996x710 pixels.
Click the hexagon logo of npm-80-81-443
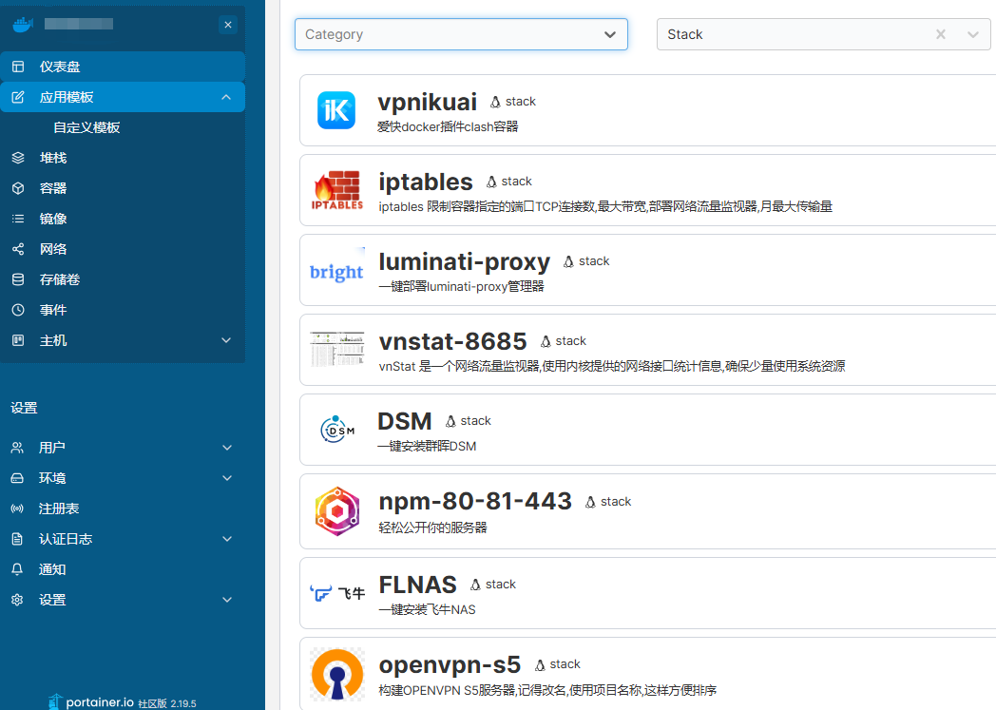(x=337, y=511)
